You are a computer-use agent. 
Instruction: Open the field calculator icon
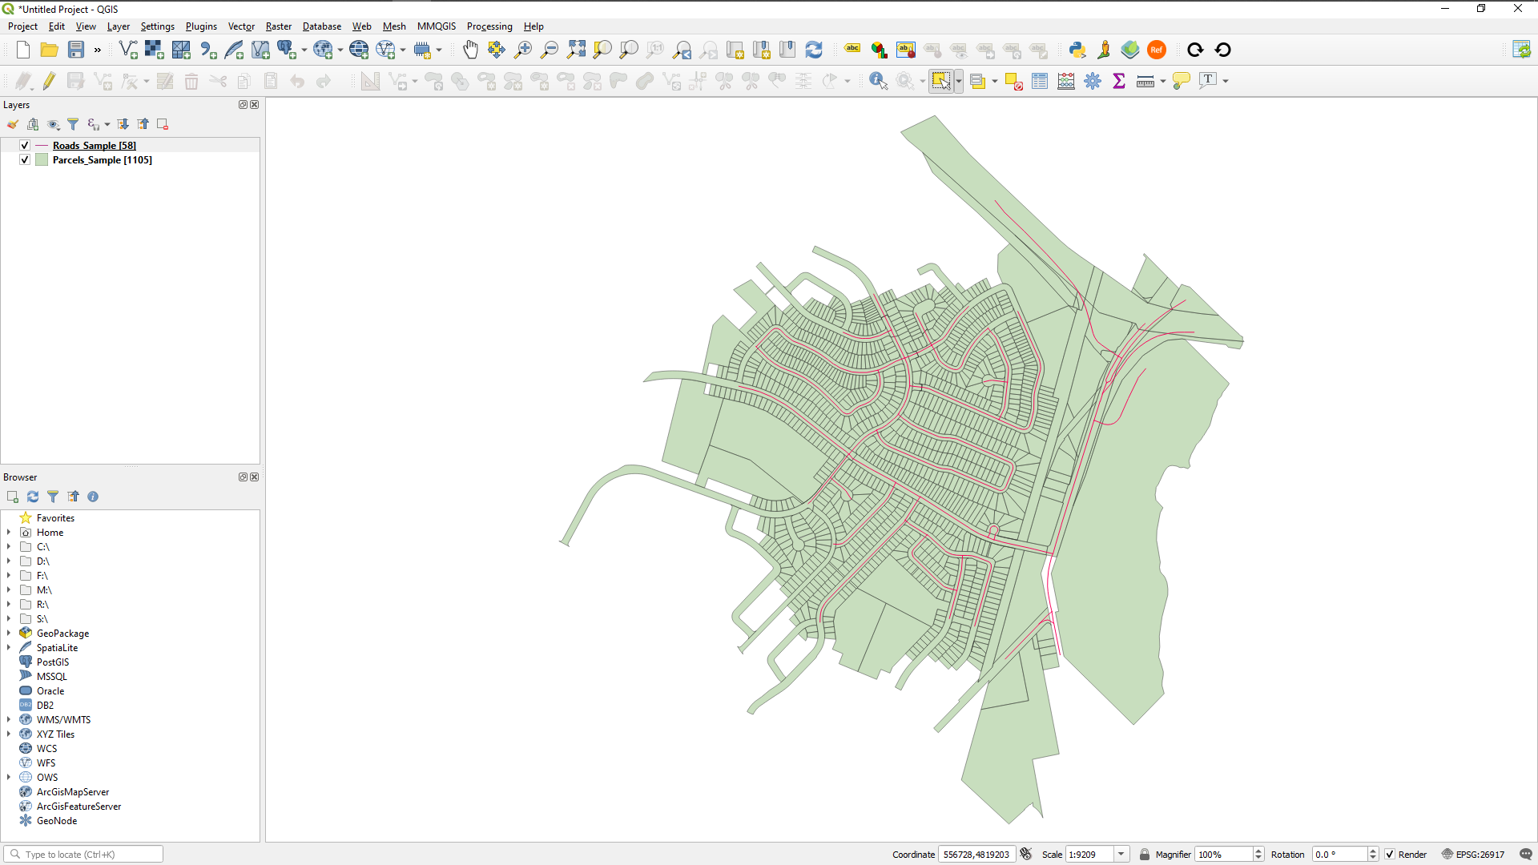[x=1066, y=81]
